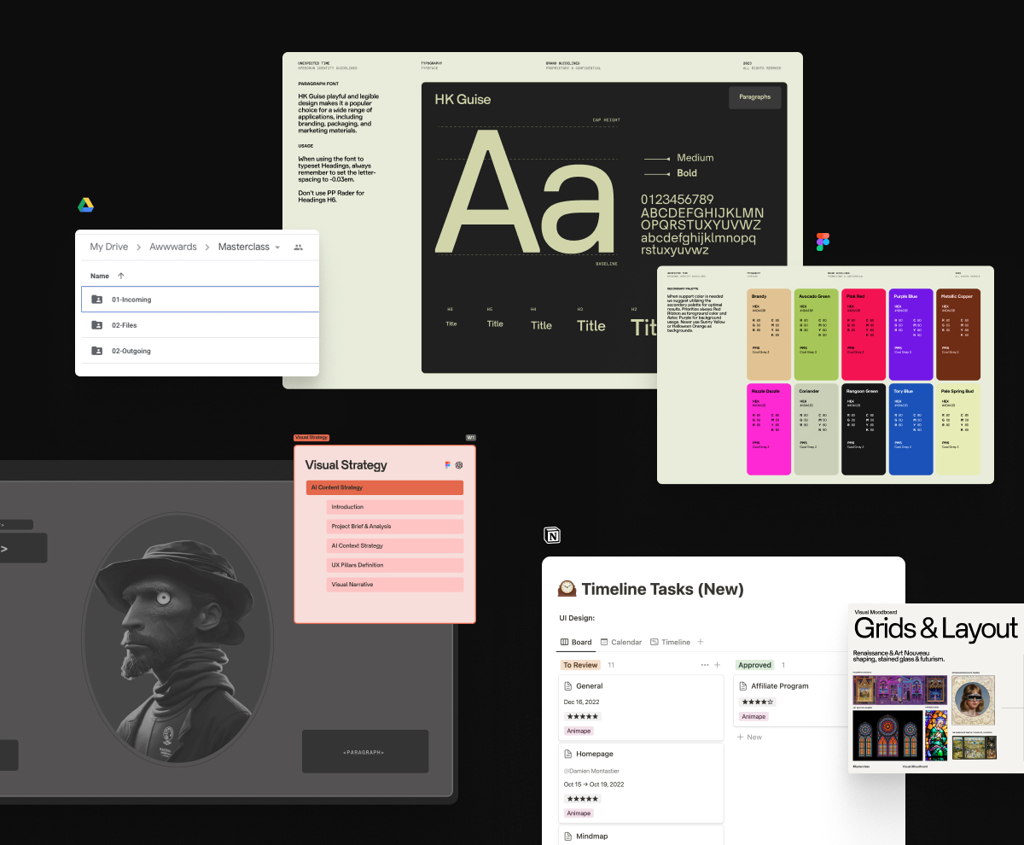The height and width of the screenshot is (845, 1024).
Task: Click the folder icon beside 01-Incoming
Action: click(96, 300)
